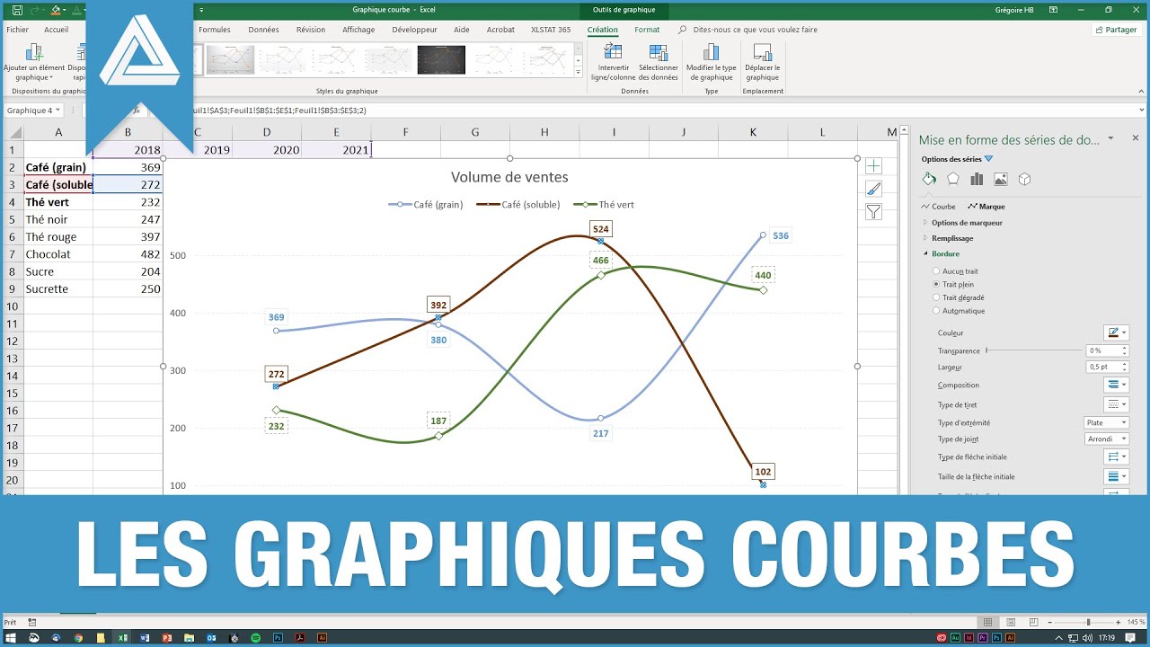Viewport: 1150px width, 647px height.
Task: Open the Name Box dropdown arrow
Action: (x=57, y=111)
